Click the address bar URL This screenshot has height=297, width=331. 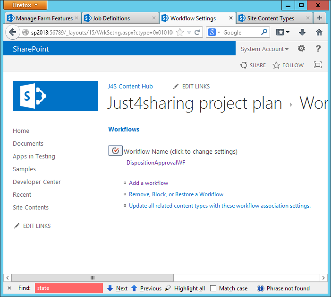tap(102, 33)
